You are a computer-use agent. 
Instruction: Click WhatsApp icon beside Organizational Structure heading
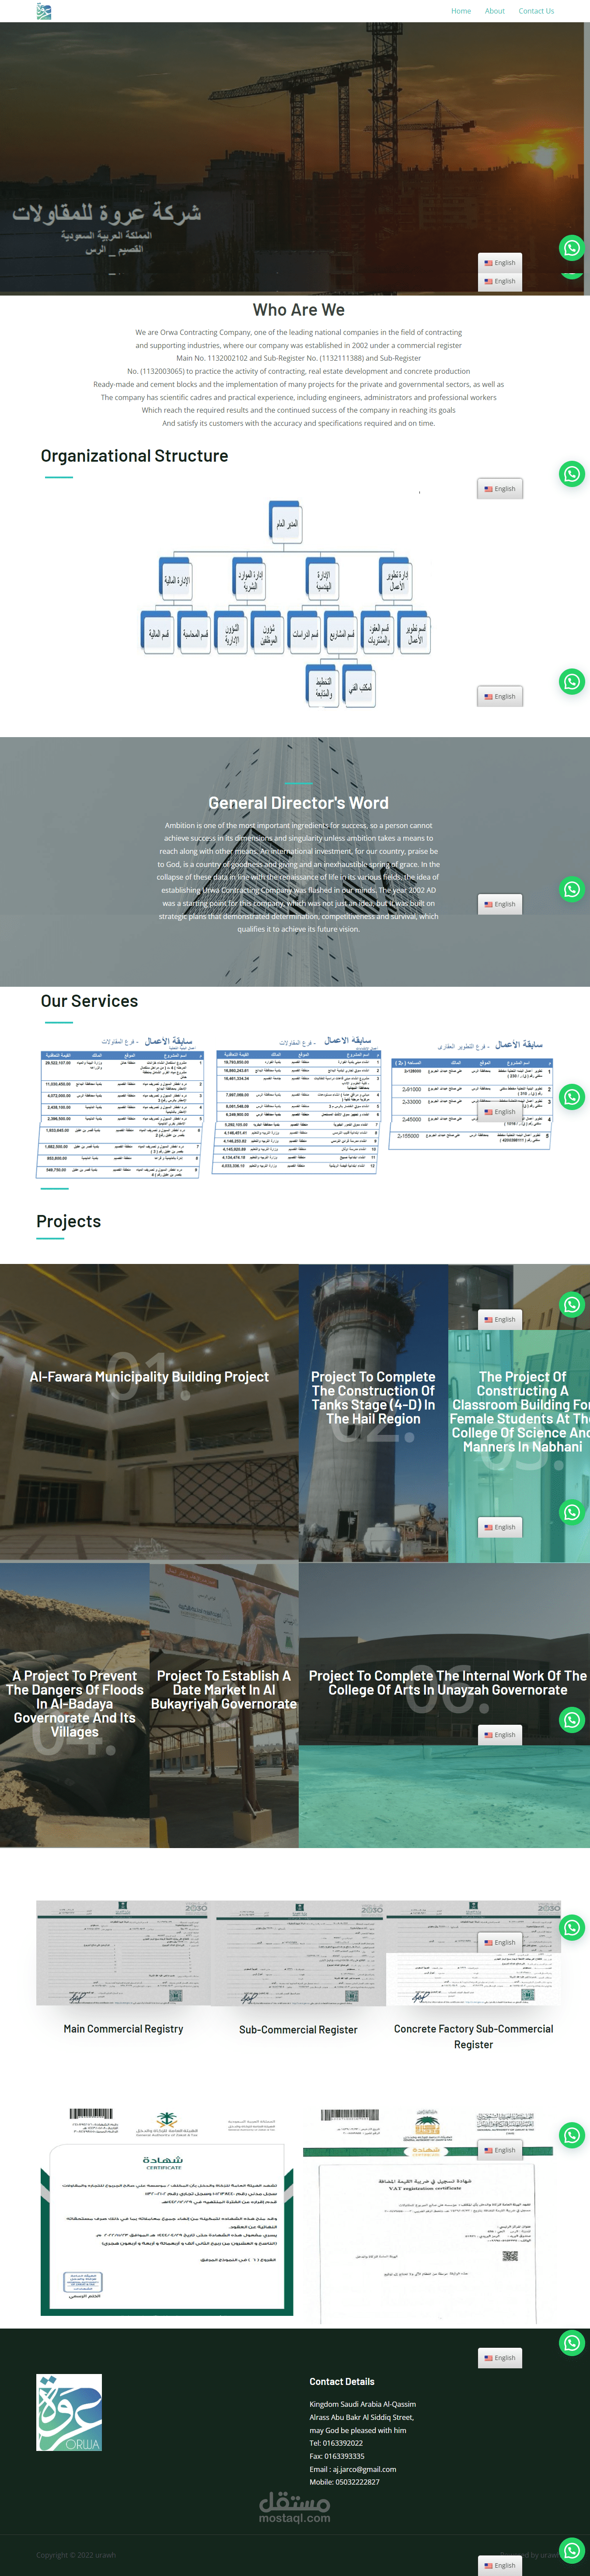click(x=571, y=474)
